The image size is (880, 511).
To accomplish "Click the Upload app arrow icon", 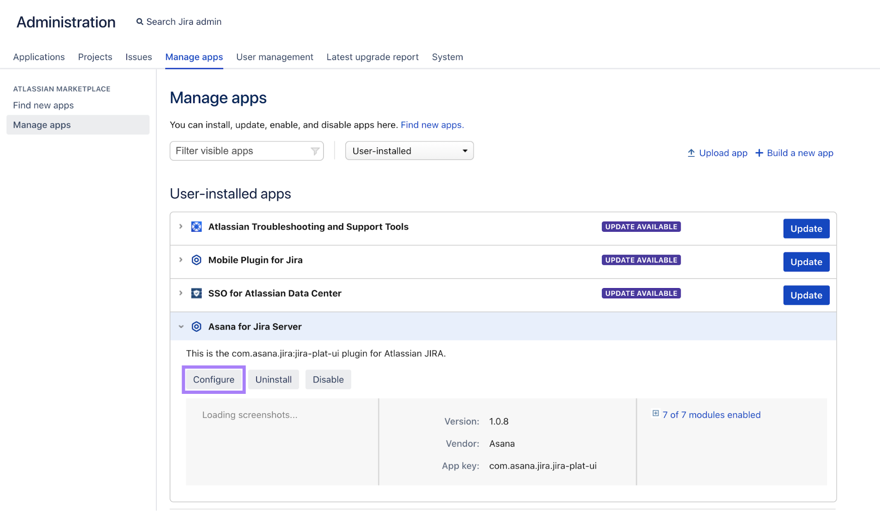I will (691, 153).
